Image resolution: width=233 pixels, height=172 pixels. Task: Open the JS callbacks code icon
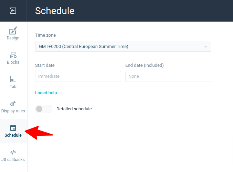(13, 152)
